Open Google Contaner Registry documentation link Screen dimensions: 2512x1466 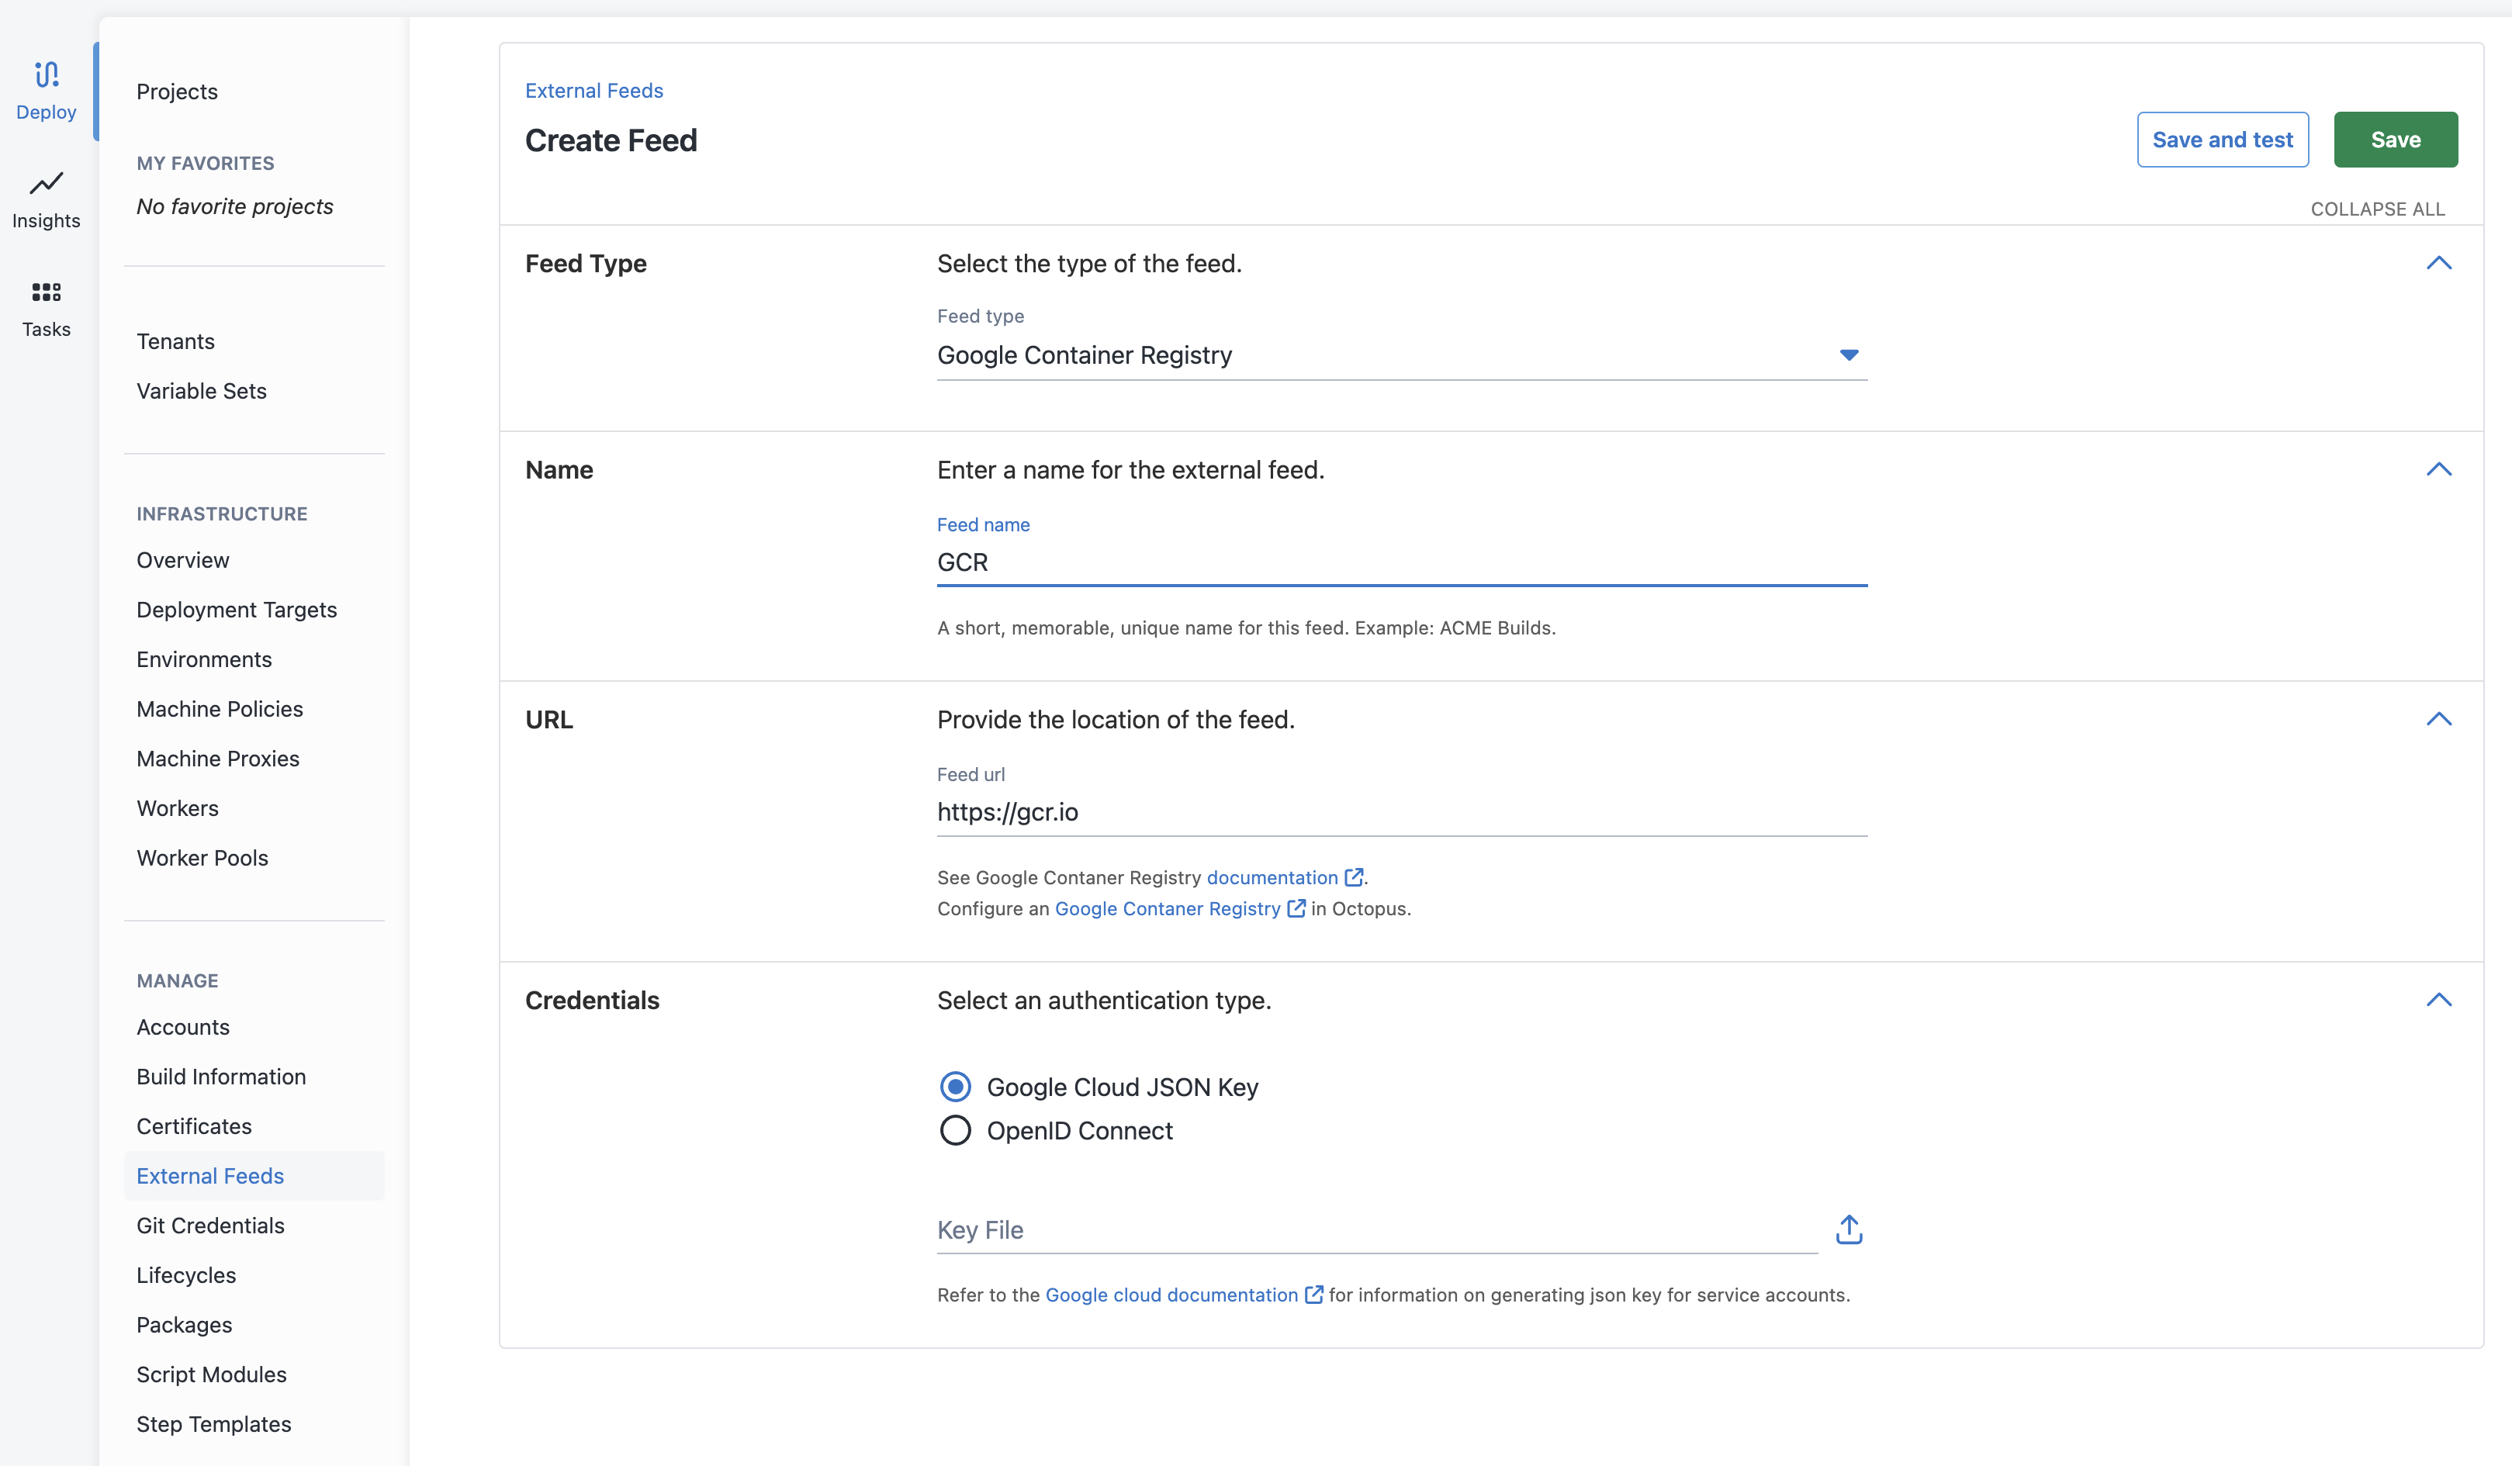(1272, 877)
